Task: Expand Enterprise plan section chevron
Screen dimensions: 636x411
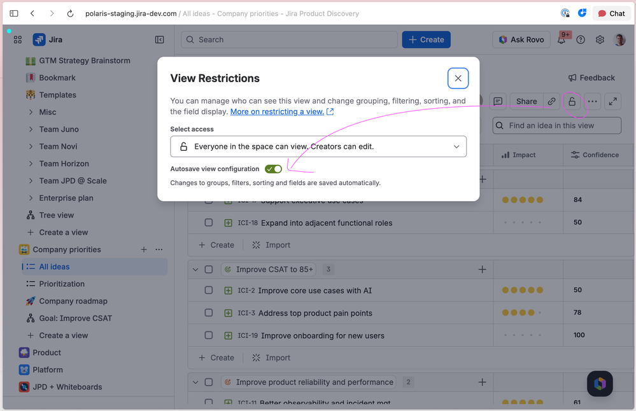Action: click(31, 198)
